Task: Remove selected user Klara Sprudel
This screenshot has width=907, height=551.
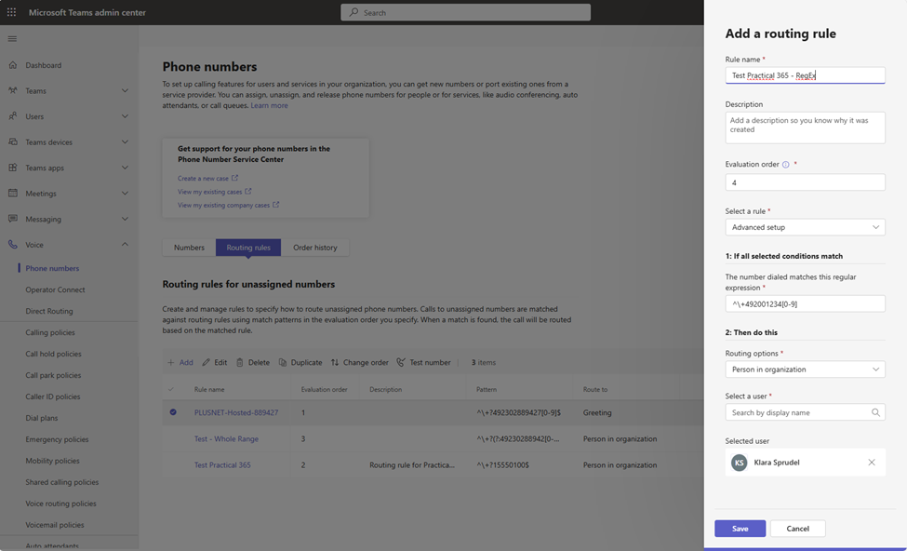Action: 872,463
